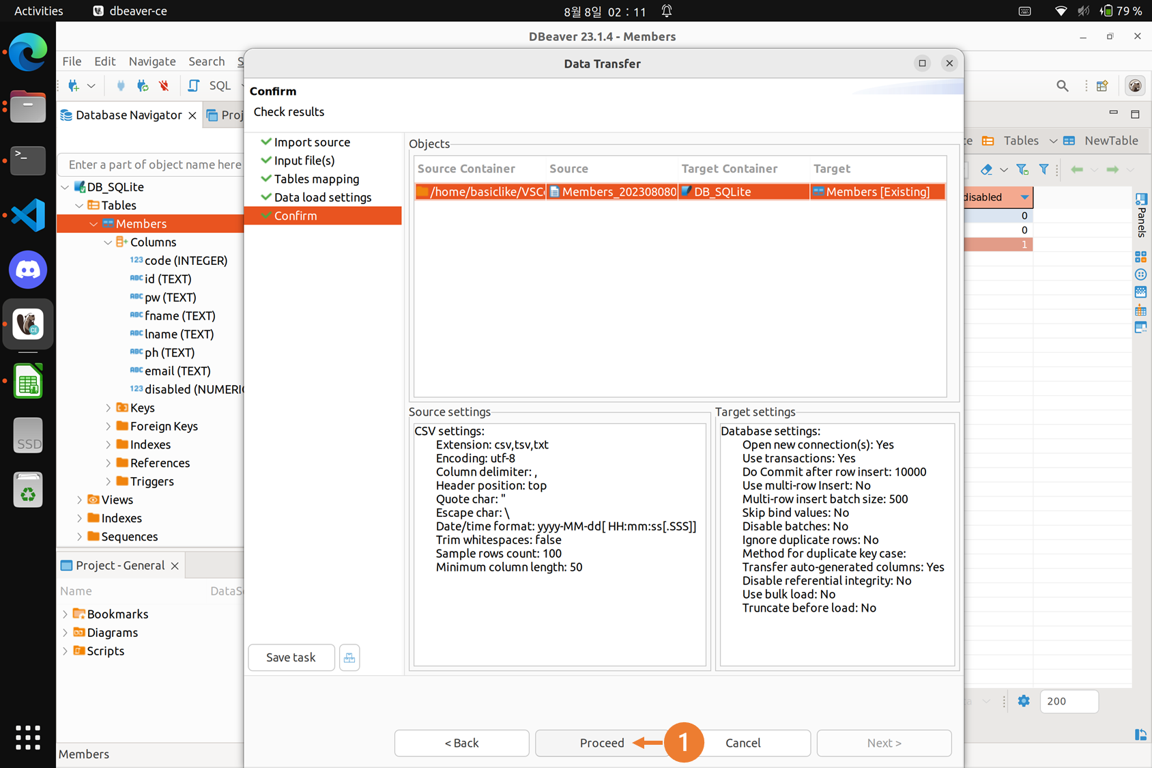Click the new connection plug icon
1152x768 pixels.
tap(74, 86)
